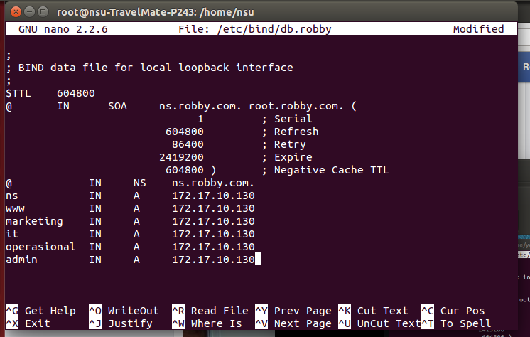Click the 604800 value after $TTL
Viewport: 530px width, 337px height.
click(76, 93)
